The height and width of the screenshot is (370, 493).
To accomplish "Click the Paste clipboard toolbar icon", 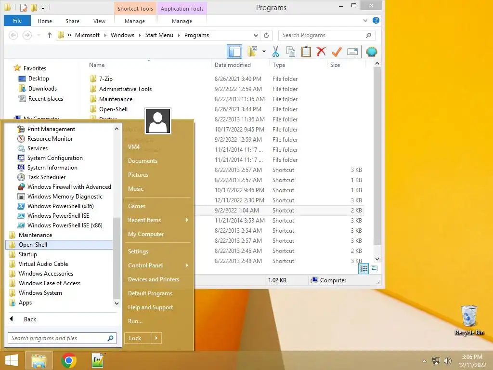I will tap(306, 52).
